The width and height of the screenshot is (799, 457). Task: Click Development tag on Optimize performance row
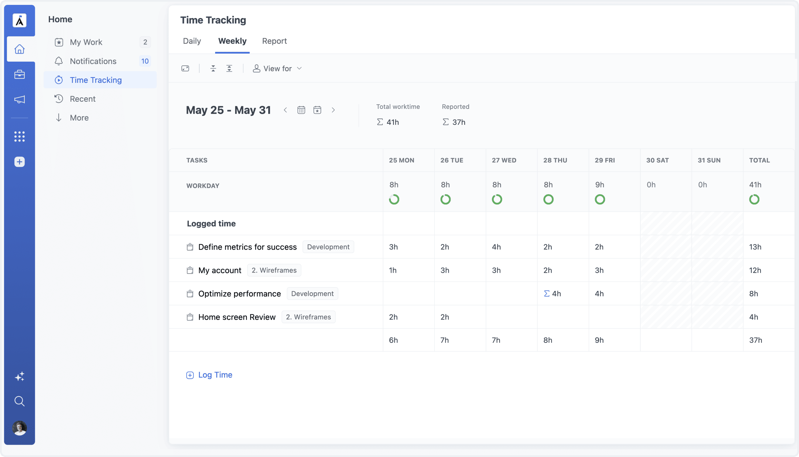point(312,294)
